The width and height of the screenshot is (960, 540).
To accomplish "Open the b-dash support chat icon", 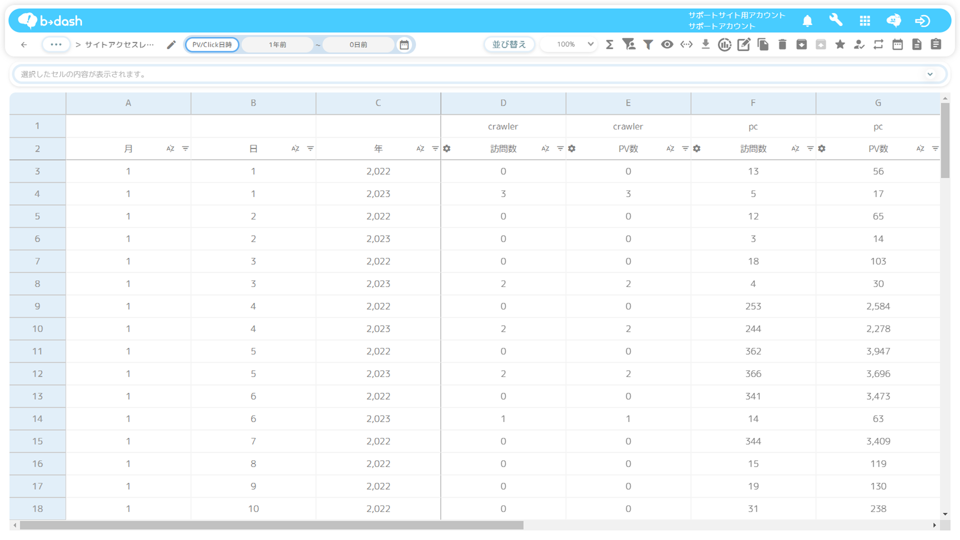I will point(893,20).
